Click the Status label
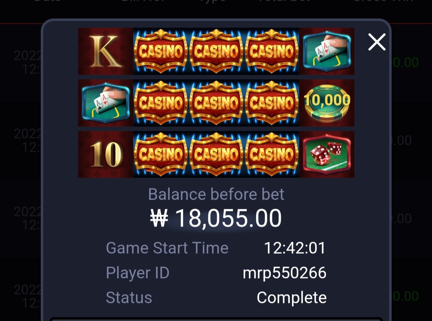 (129, 298)
